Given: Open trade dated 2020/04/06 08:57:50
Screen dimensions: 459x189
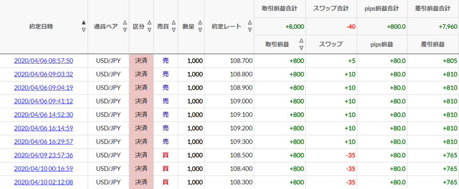Looking at the screenshot, I should pos(43,61).
